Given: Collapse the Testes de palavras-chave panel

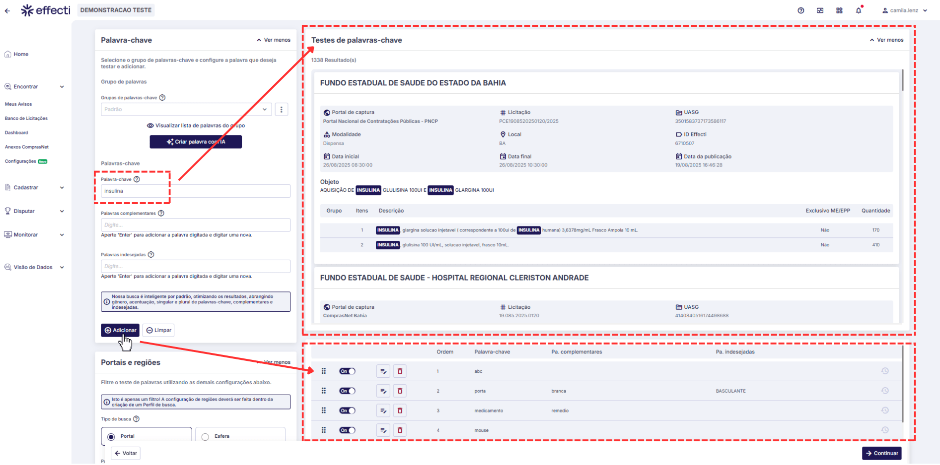Looking at the screenshot, I should pos(886,40).
